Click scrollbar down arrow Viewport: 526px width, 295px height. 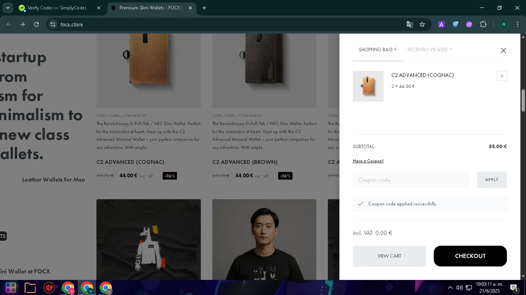coord(523,276)
